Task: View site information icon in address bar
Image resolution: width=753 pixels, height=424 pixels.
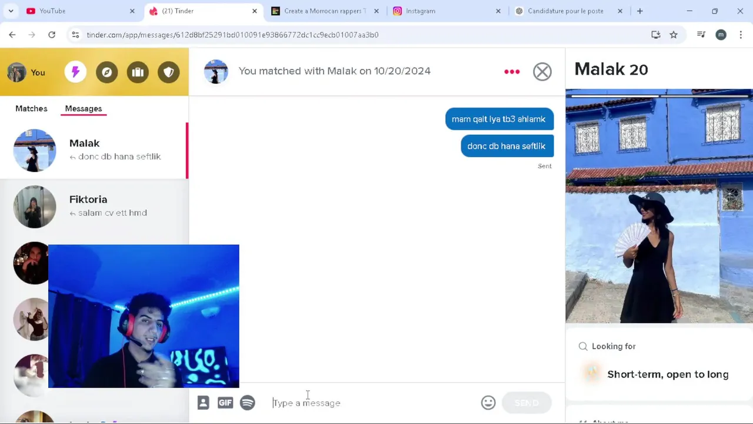Action: coord(75,35)
